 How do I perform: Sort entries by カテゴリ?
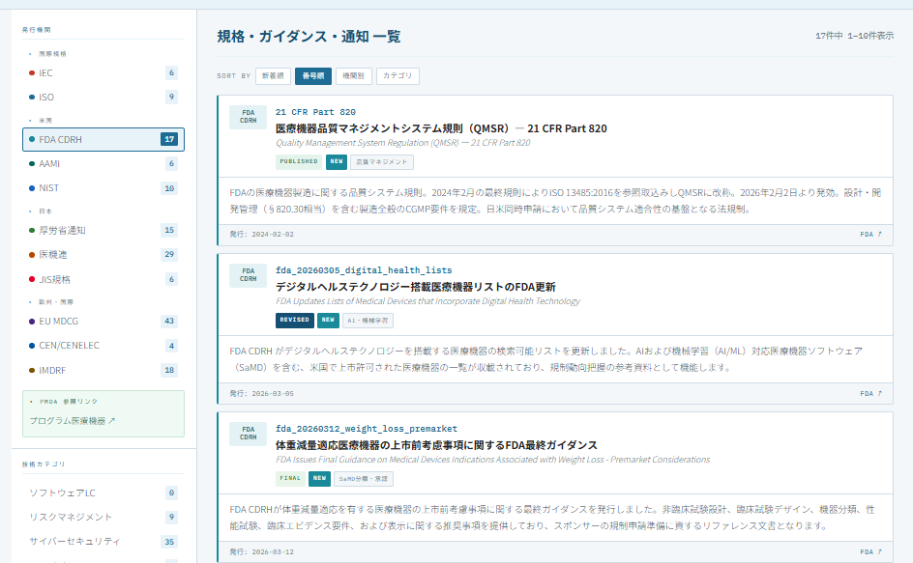tap(398, 76)
